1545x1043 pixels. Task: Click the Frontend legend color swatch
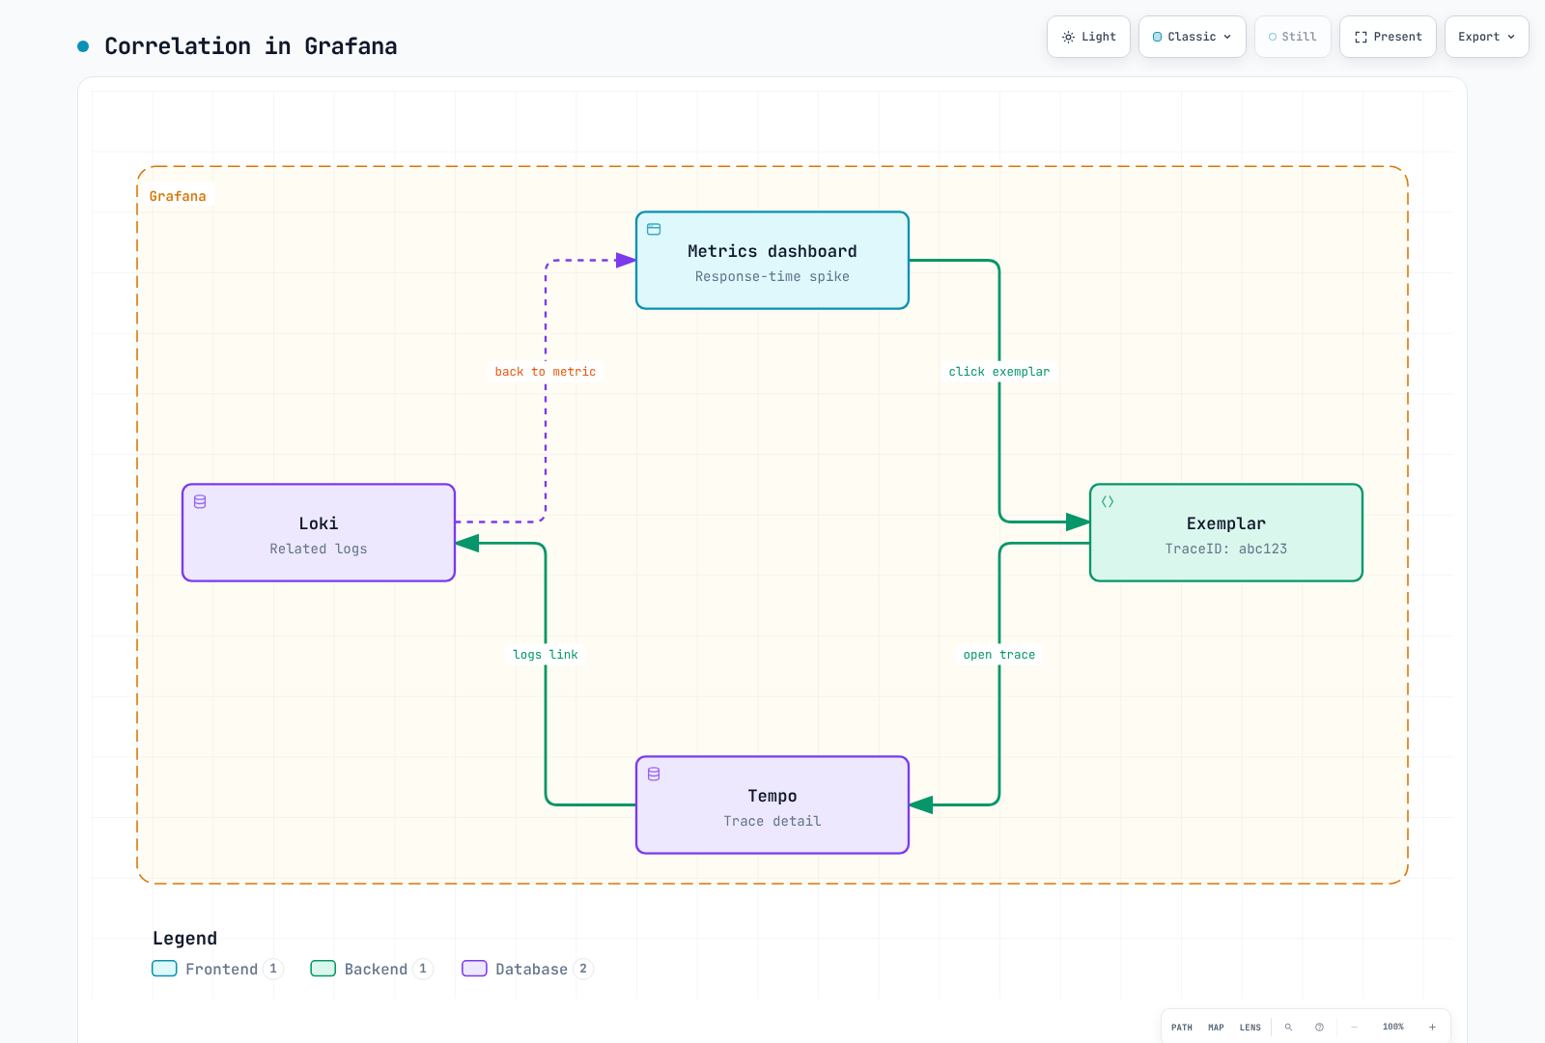(x=164, y=969)
